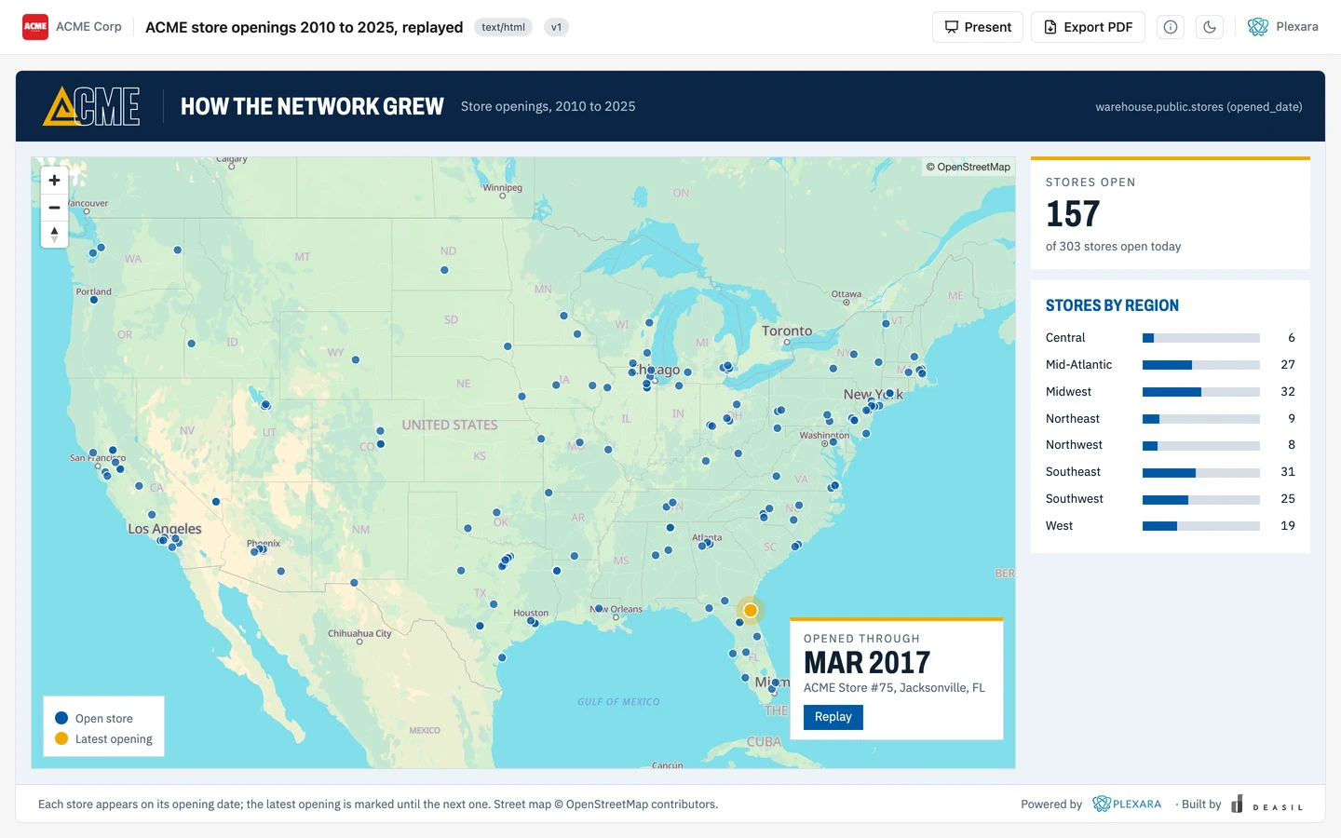Click the v1 version badge
Viewport: 1341px width, 838px height.
[556, 27]
